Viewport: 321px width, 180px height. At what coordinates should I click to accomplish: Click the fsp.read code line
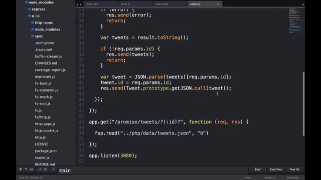click(x=151, y=133)
